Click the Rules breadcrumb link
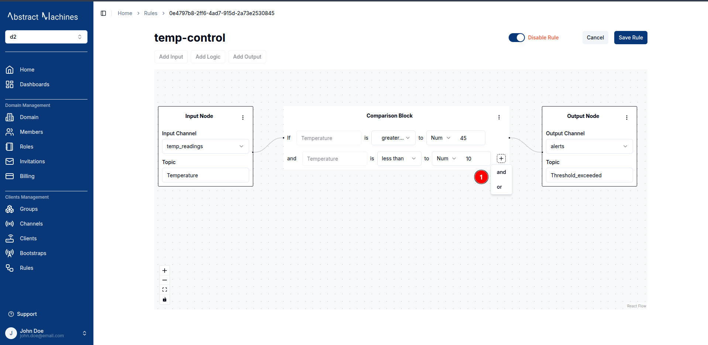 point(151,13)
